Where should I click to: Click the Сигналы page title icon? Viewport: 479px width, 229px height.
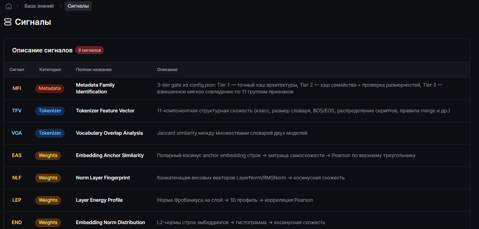(8, 22)
